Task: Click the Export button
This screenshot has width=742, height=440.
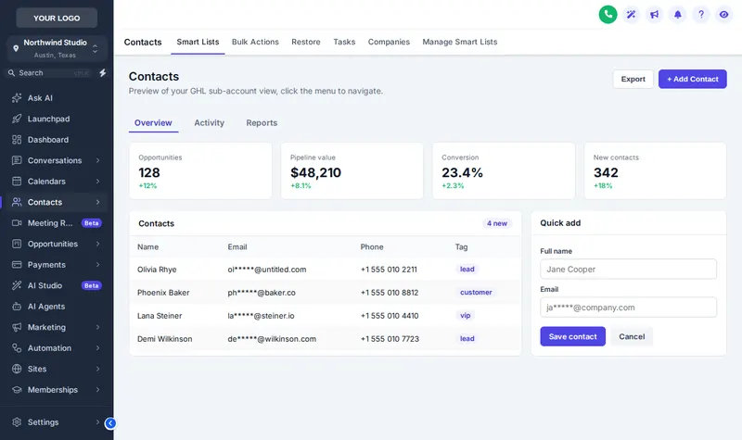Action: (x=633, y=79)
